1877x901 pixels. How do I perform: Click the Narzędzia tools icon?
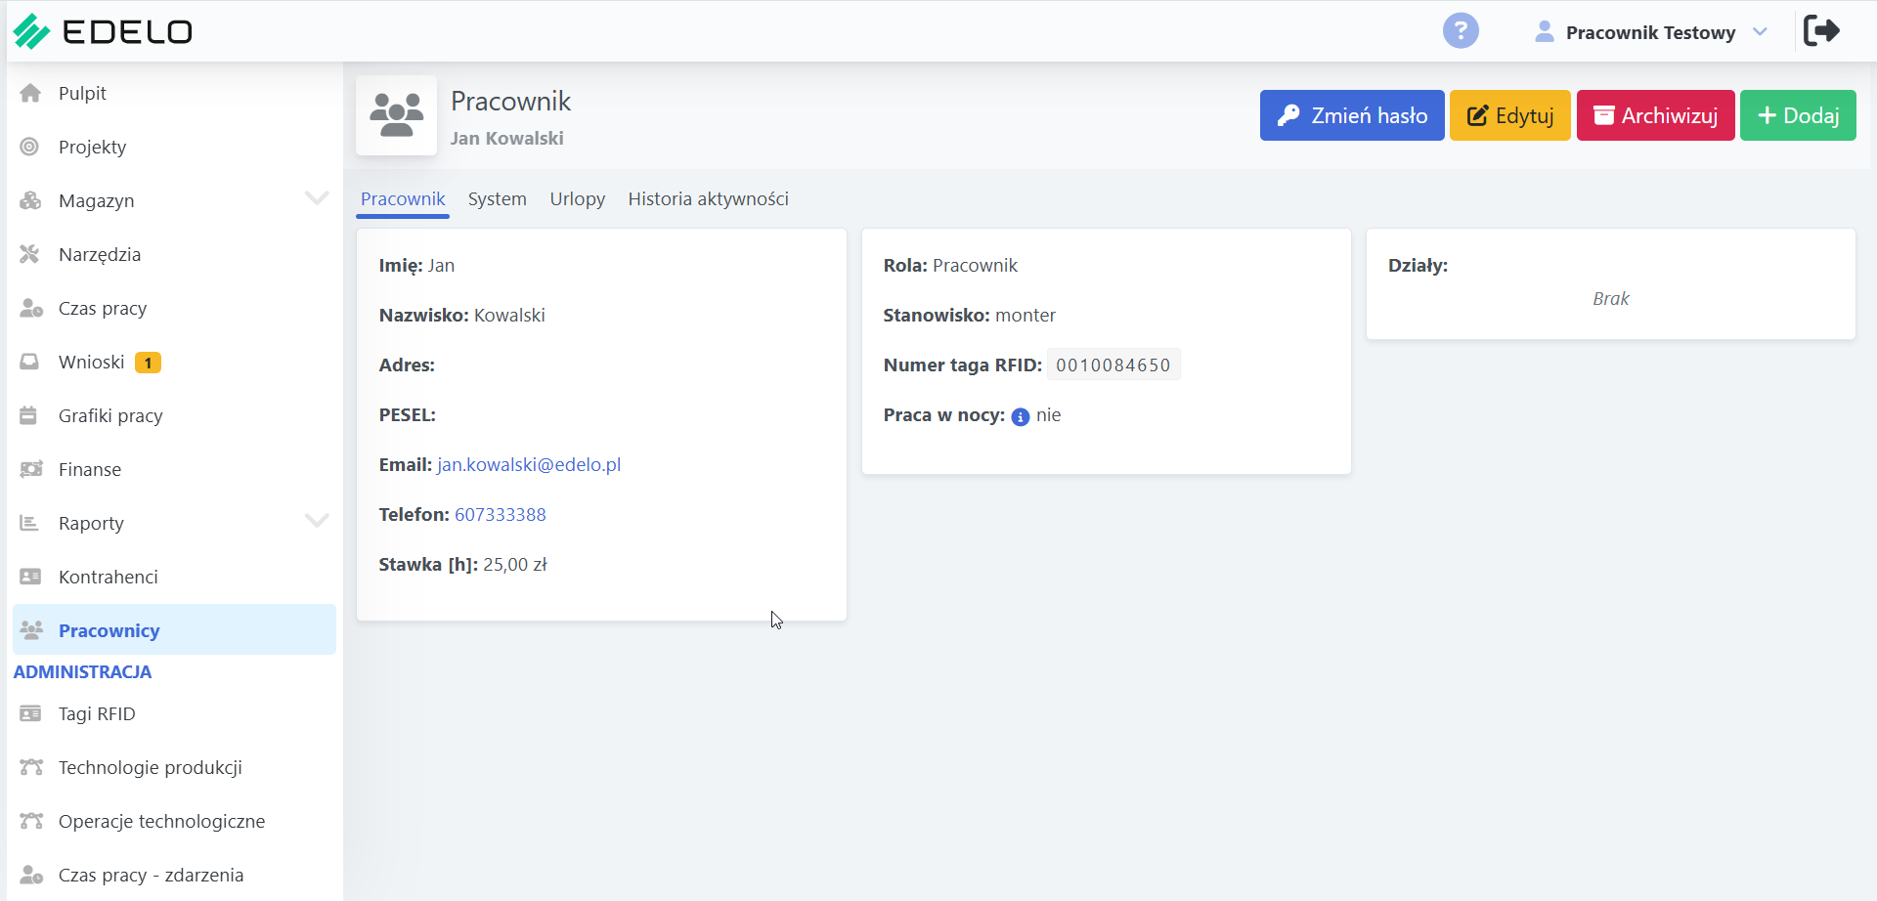30,254
